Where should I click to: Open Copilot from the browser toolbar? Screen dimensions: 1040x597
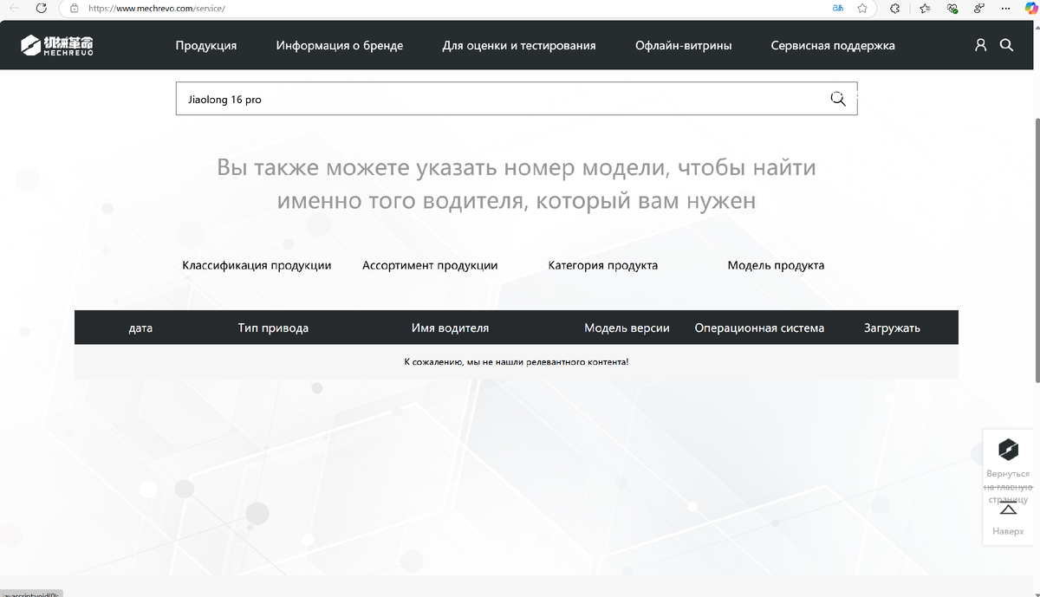tap(1030, 8)
